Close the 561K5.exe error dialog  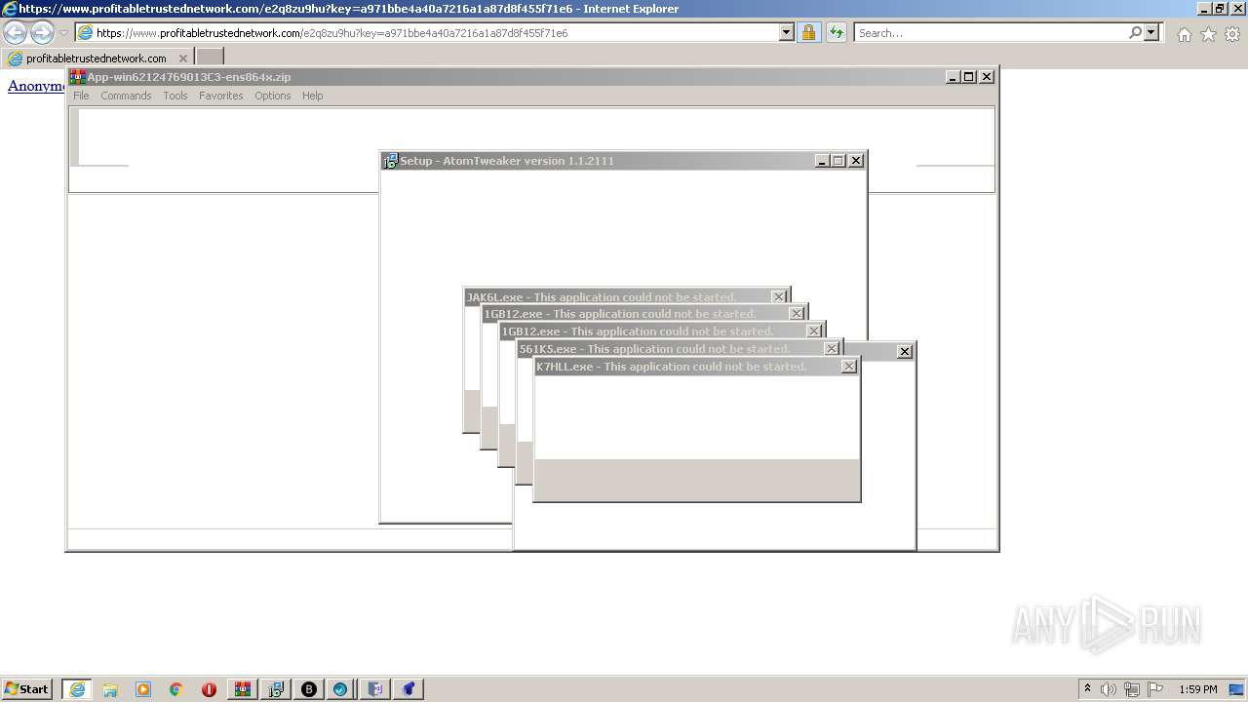tap(832, 348)
